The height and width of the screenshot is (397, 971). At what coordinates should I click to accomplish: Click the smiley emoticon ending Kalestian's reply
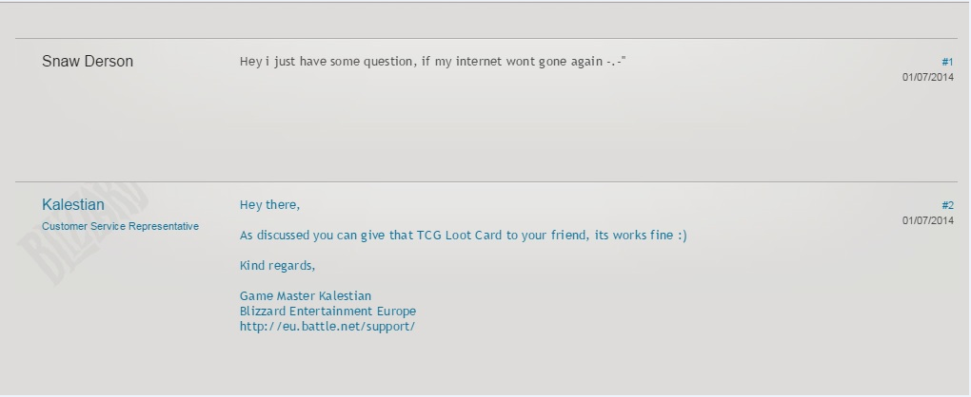[682, 236]
